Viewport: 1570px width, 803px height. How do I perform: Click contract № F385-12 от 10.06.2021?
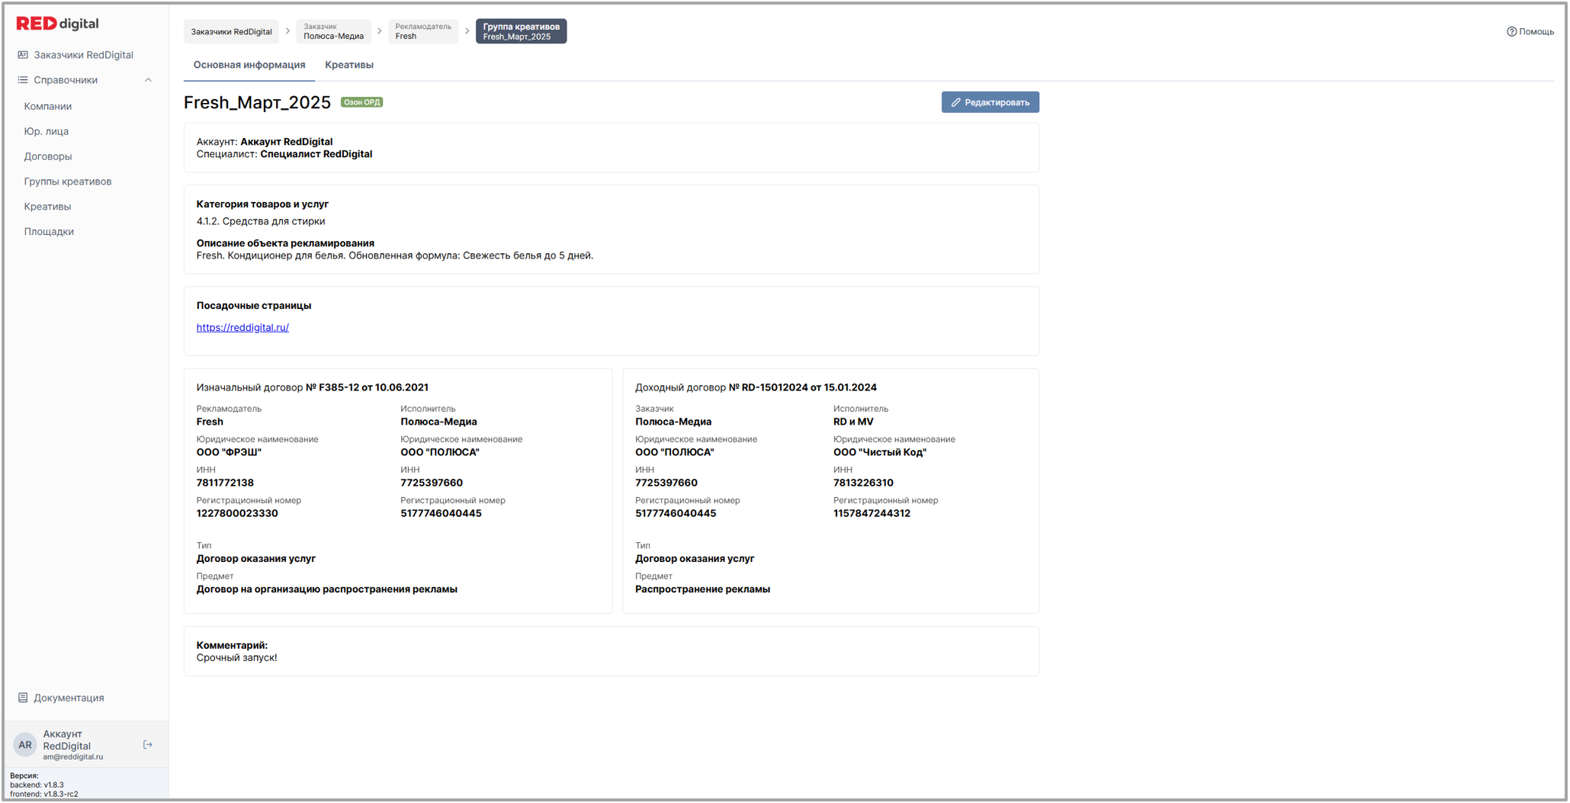point(367,388)
